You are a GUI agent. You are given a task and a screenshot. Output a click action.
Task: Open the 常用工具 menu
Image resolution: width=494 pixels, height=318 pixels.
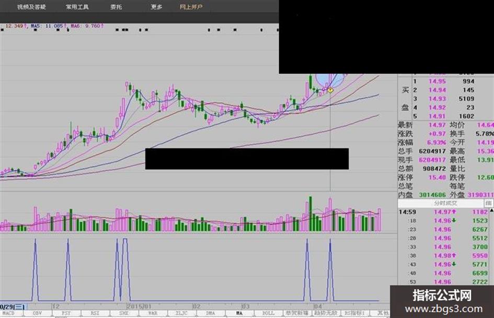[77, 7]
